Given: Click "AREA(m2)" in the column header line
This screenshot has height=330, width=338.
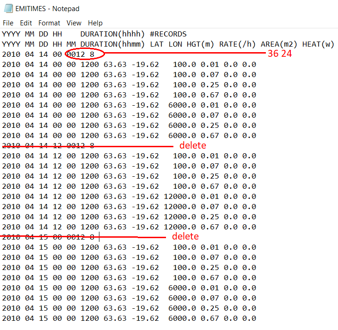Looking at the screenshot, I should point(277,44).
